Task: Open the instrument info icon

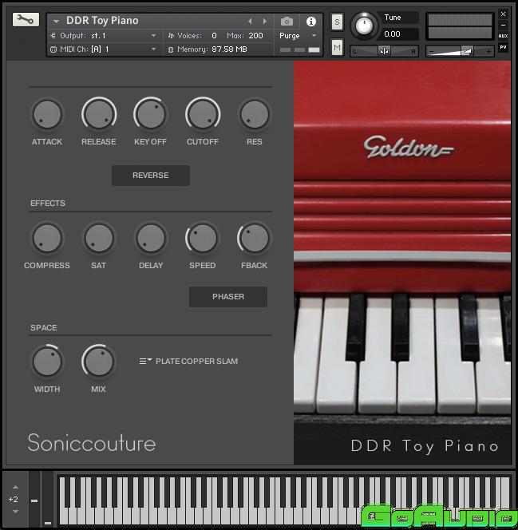Action: coord(311,22)
